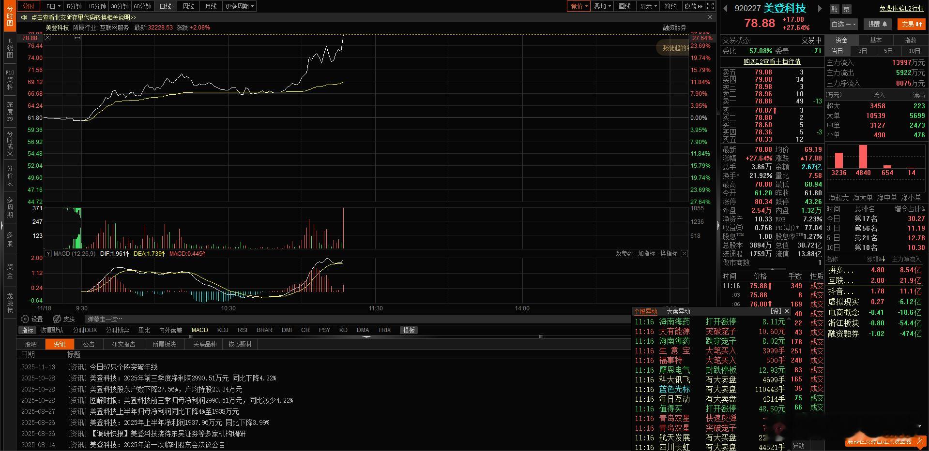The width and height of the screenshot is (929, 451).
Task: Go to previous stock with left arrow
Action: click(725, 8)
